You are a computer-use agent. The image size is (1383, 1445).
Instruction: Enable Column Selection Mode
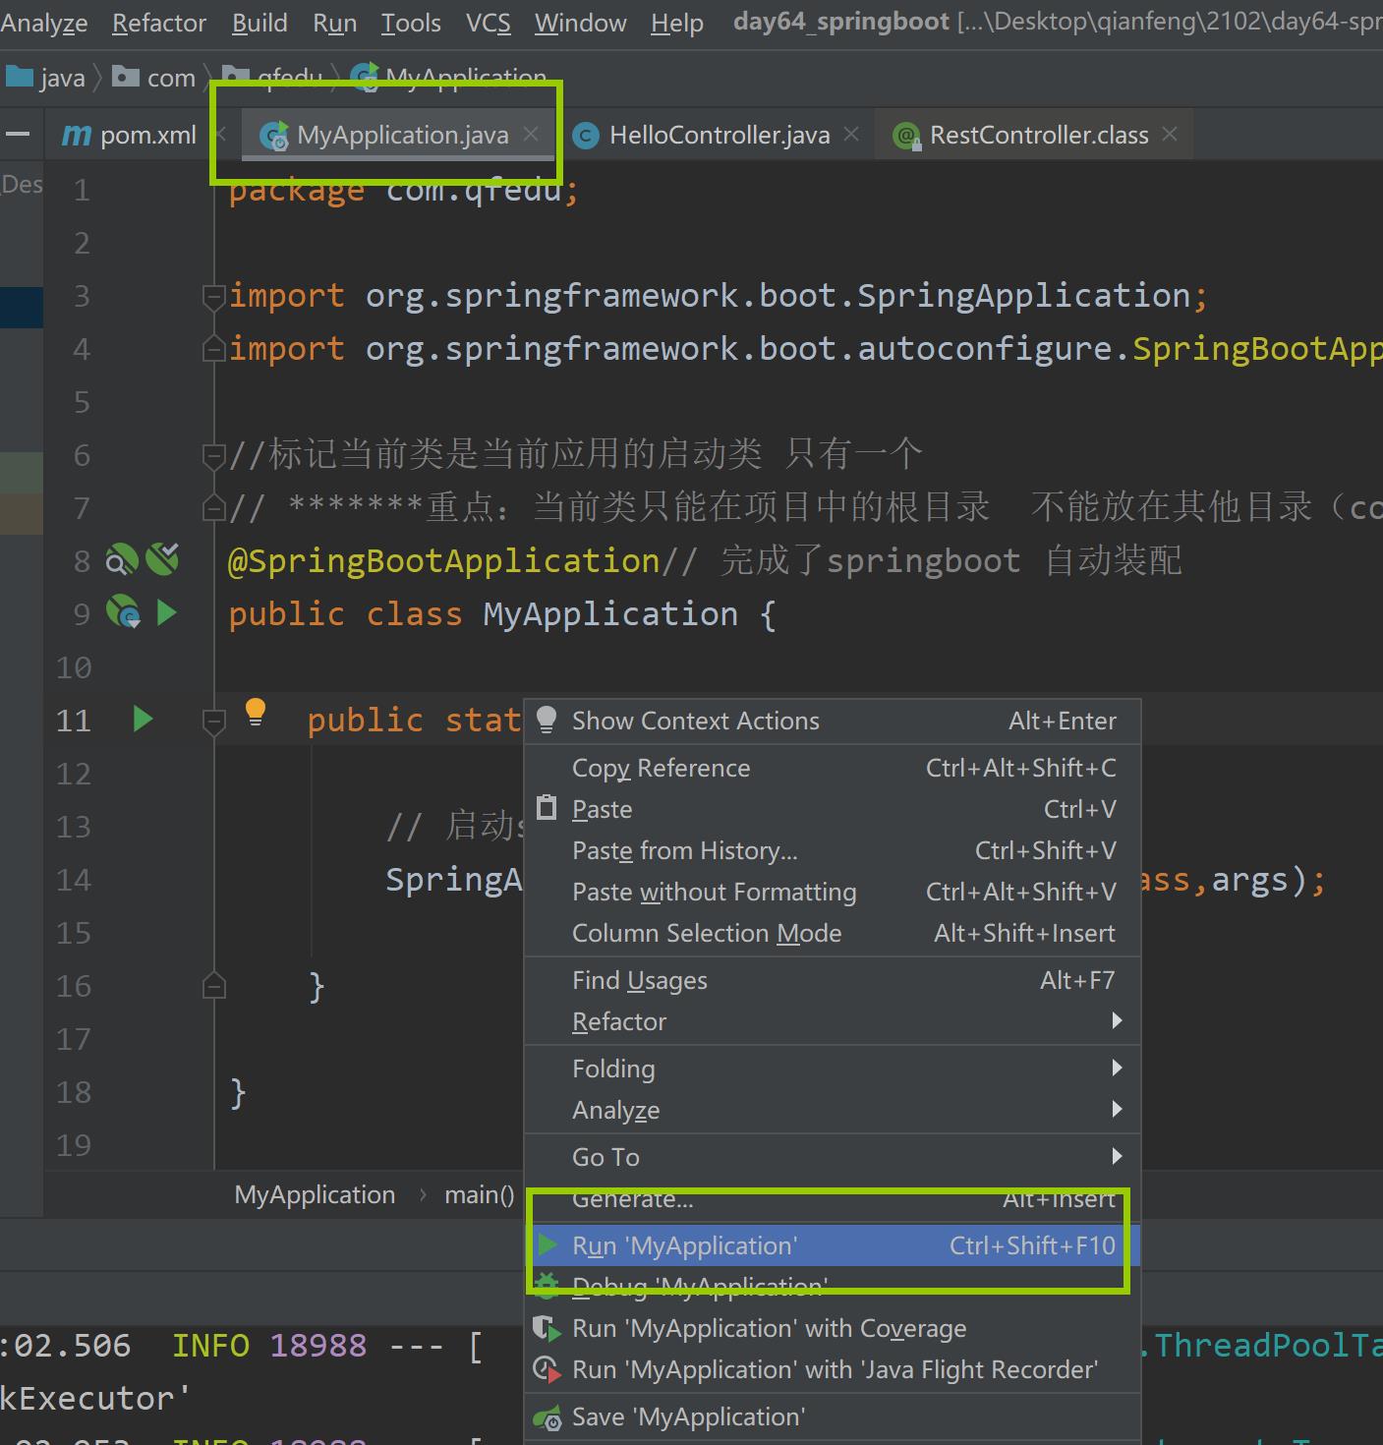click(x=833, y=933)
